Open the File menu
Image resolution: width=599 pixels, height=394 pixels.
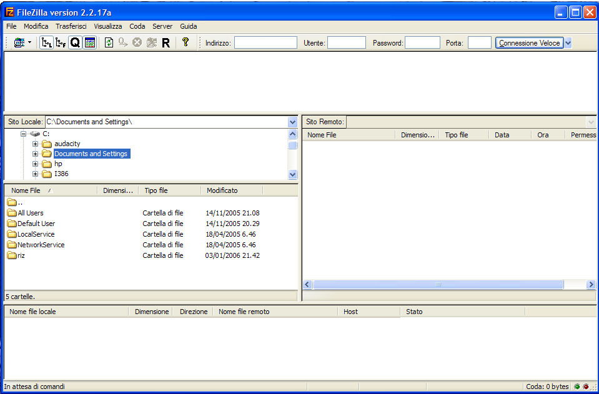pos(11,26)
